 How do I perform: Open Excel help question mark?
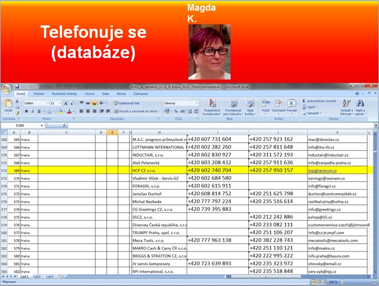point(357,93)
